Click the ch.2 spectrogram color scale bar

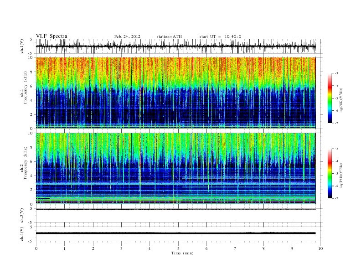point(330,173)
